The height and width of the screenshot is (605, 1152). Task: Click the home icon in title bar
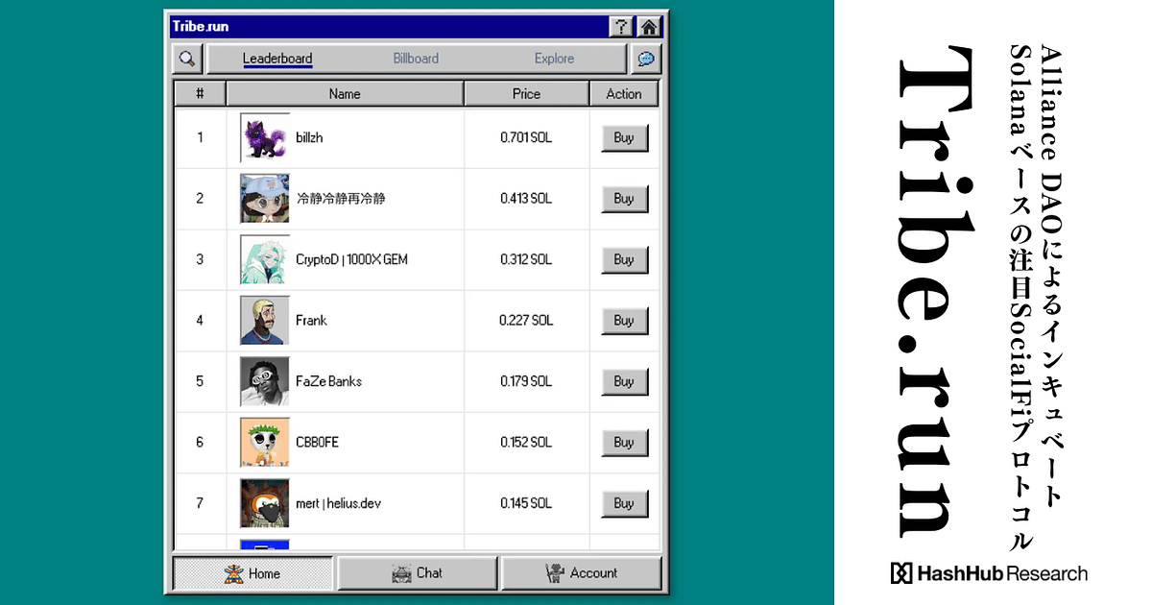[650, 27]
